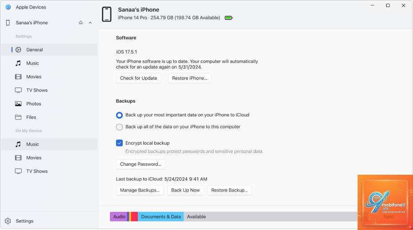Minimize the Apple Devices window

point(372,5)
